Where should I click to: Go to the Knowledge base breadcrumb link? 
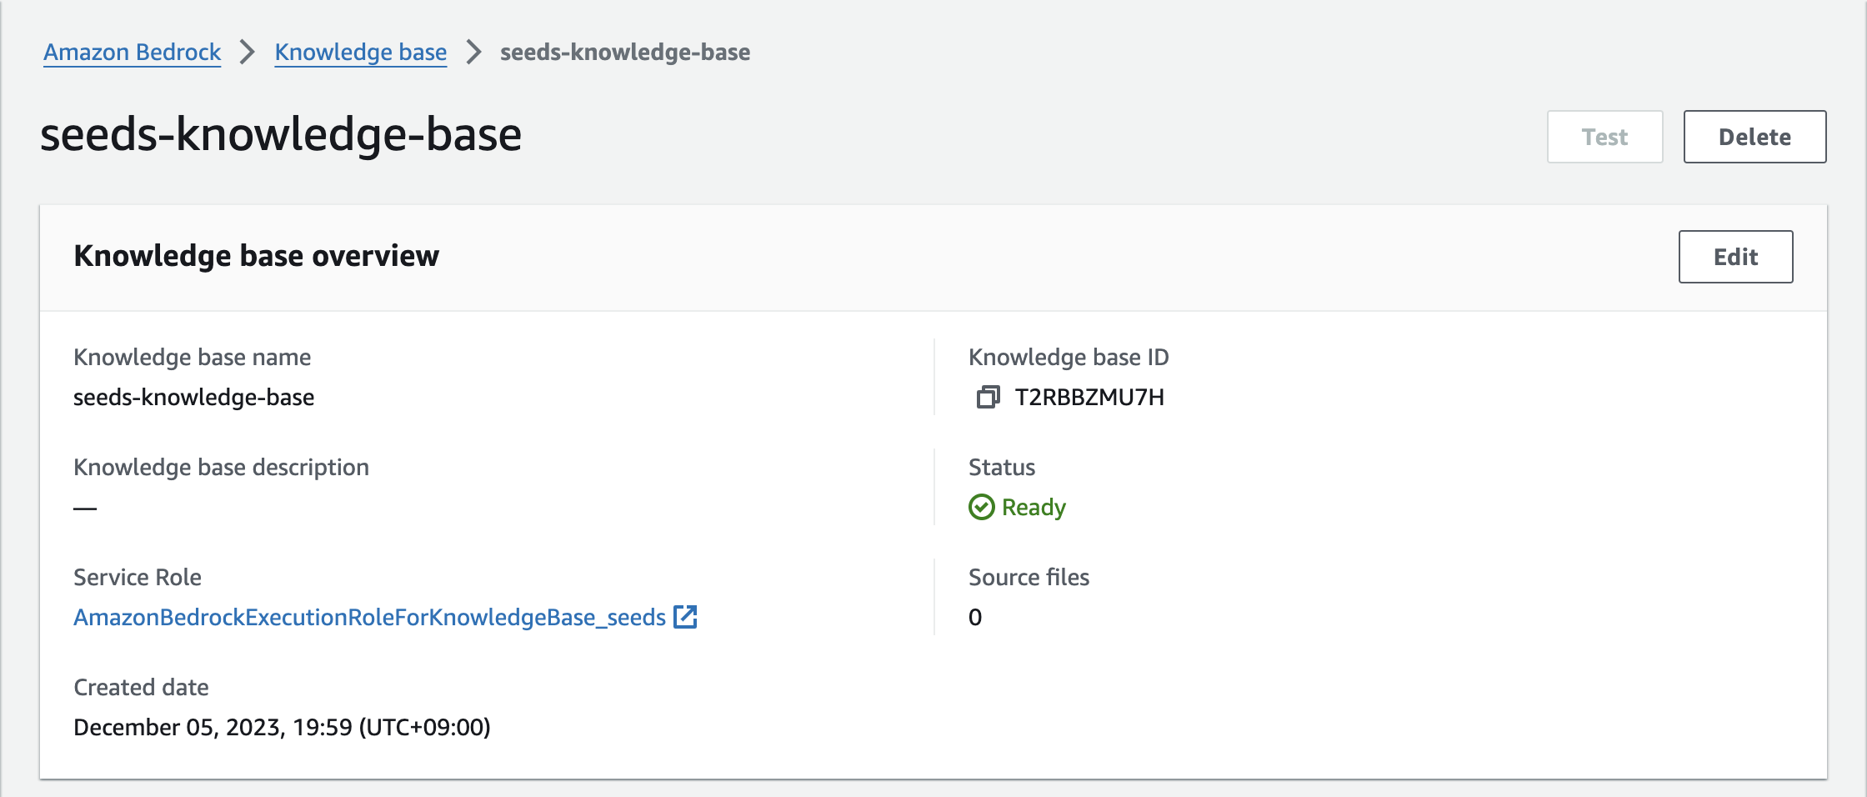[x=360, y=52]
